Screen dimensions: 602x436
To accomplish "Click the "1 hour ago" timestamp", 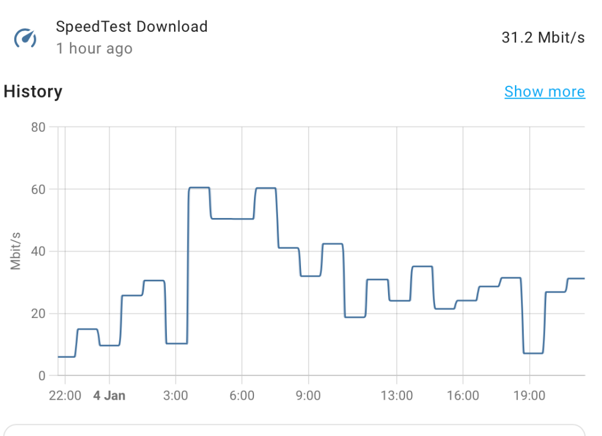I will [x=94, y=49].
